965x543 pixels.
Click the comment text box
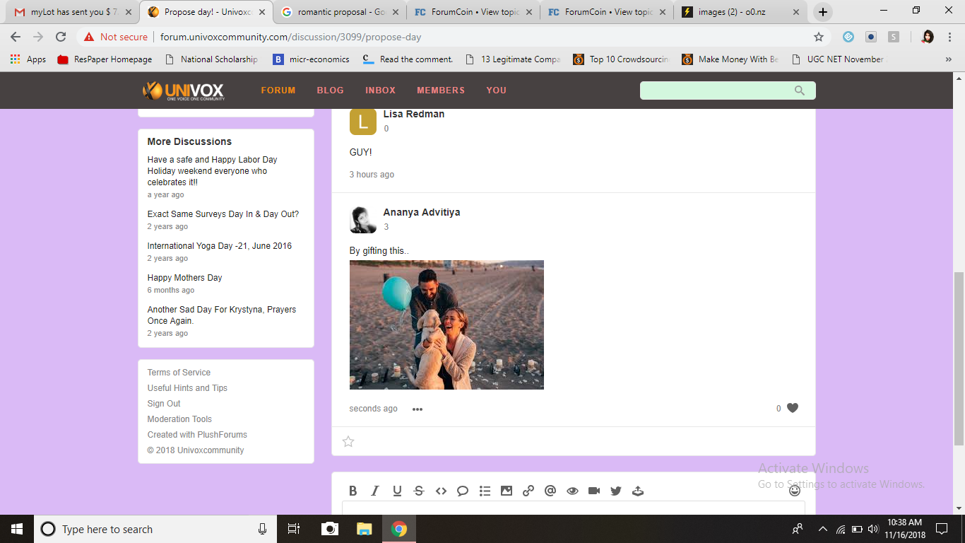point(574,508)
